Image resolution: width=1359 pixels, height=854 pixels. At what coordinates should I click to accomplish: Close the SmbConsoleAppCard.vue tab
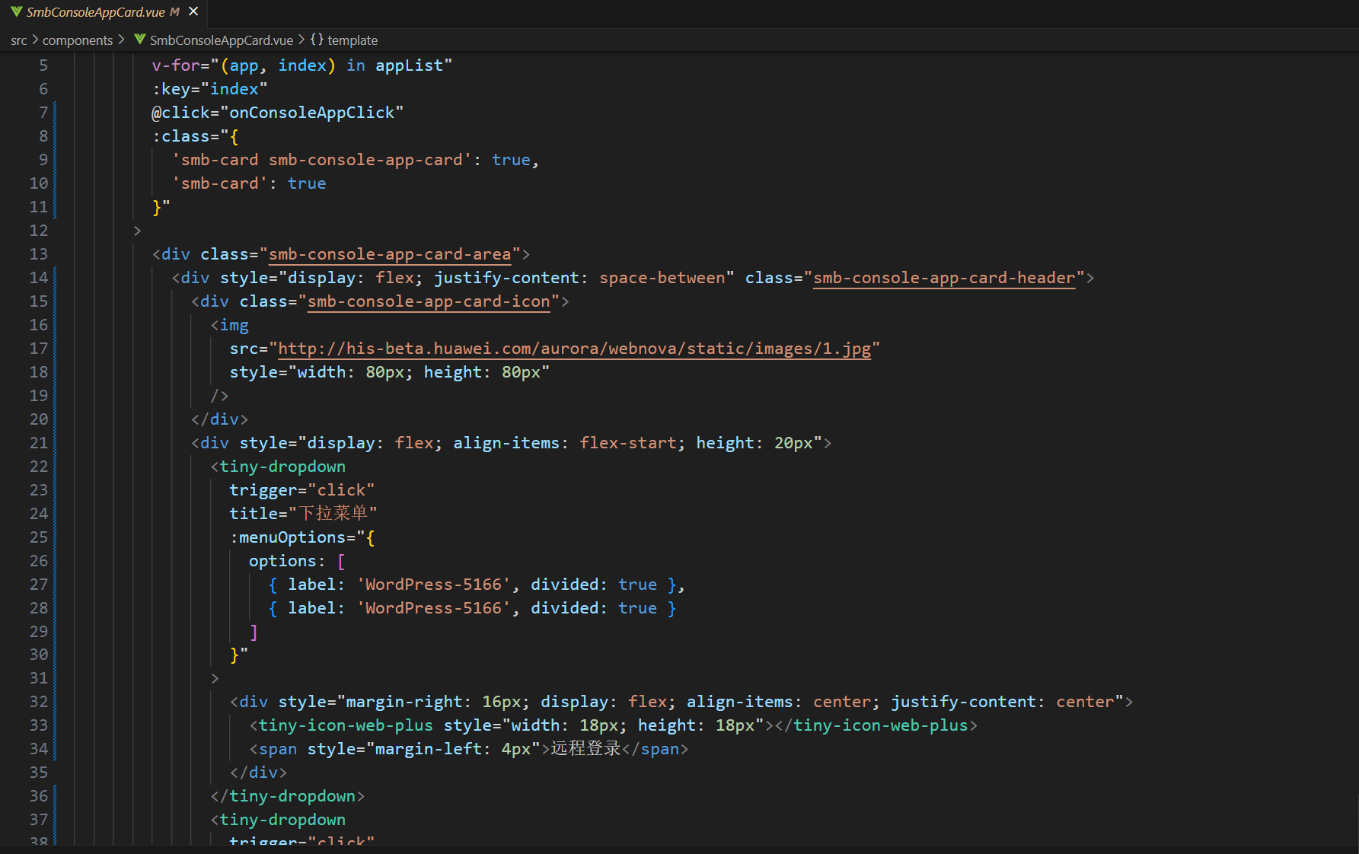(193, 11)
